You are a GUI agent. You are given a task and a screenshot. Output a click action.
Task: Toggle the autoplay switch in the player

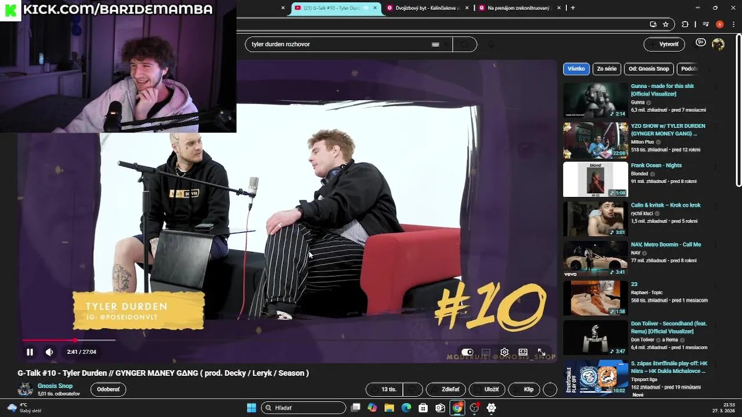pyautogui.click(x=467, y=352)
